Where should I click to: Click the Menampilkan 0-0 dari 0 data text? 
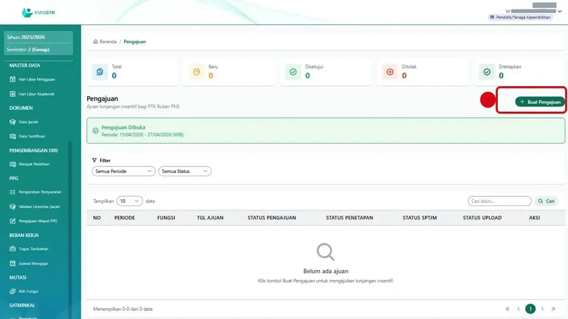123,309
